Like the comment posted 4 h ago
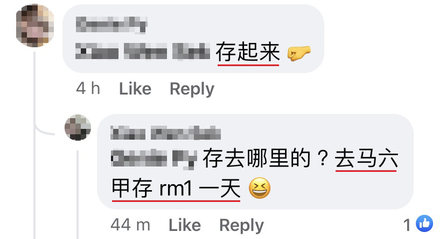446x239 pixels. click(135, 89)
